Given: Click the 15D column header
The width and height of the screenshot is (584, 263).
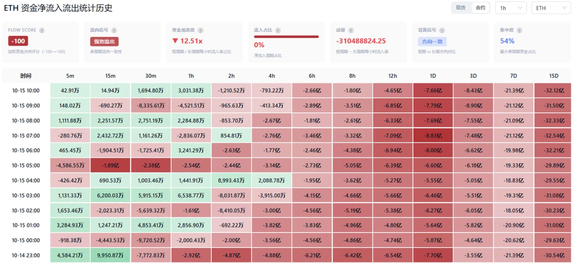Looking at the screenshot, I should coord(554,76).
